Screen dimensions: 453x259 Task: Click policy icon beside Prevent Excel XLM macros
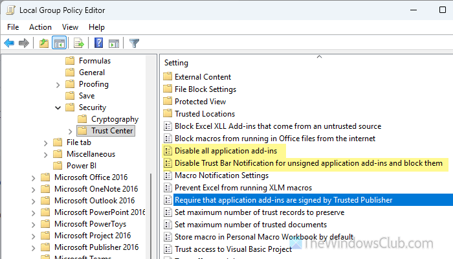coord(168,188)
